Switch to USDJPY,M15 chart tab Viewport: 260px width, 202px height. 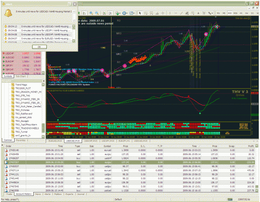[x=108, y=141]
